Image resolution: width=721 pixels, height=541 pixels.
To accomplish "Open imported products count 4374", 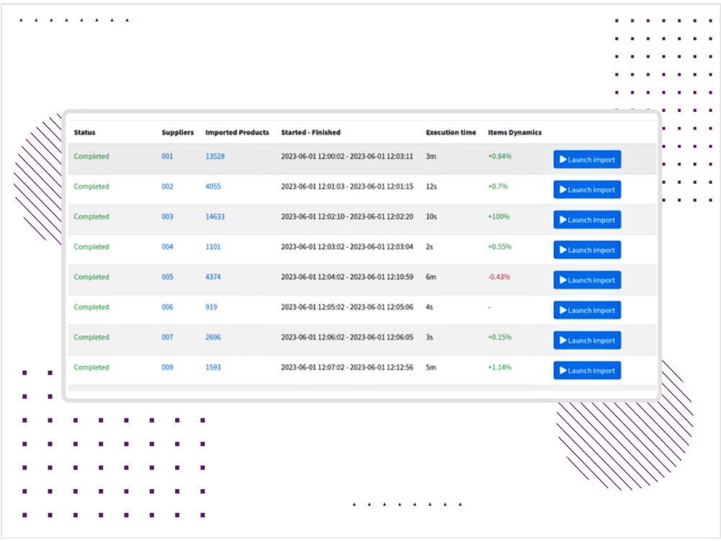I will pyautogui.click(x=213, y=277).
